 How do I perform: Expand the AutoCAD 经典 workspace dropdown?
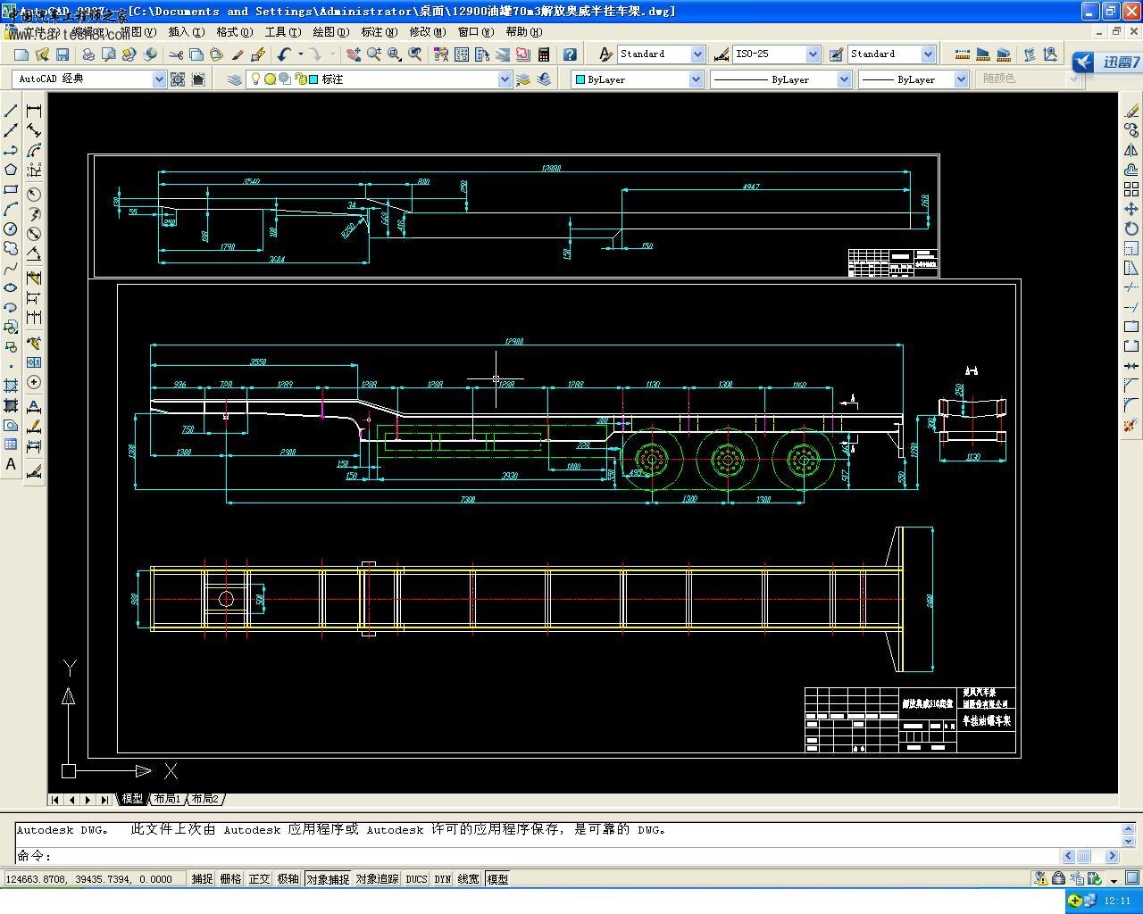[x=159, y=79]
